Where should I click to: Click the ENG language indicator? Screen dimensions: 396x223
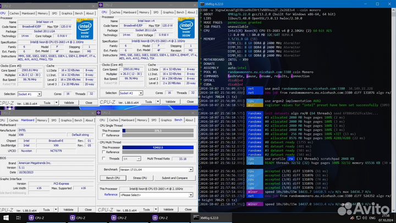tap(372, 217)
